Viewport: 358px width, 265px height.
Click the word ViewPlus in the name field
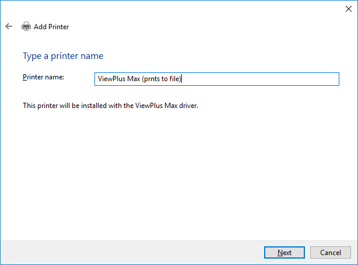[111, 79]
